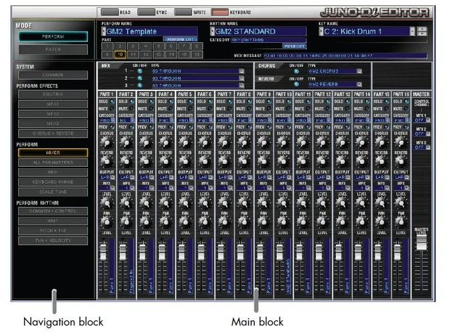Image resolution: width=452 pixels, height=335 pixels.
Task: Open the Key Name dropdown arrow
Action: point(412,31)
